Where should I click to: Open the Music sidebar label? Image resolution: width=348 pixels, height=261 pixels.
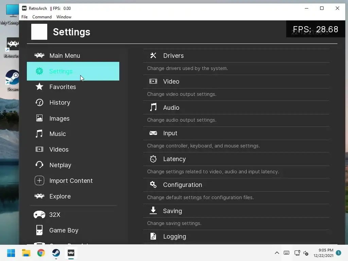[57, 134]
